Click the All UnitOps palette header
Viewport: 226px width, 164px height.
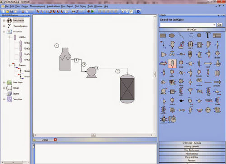[192, 30]
